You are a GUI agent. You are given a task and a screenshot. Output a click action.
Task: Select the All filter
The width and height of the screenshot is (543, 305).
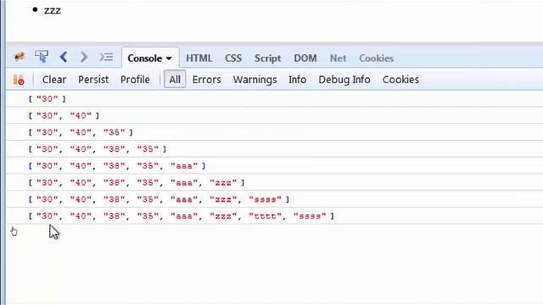click(x=175, y=79)
